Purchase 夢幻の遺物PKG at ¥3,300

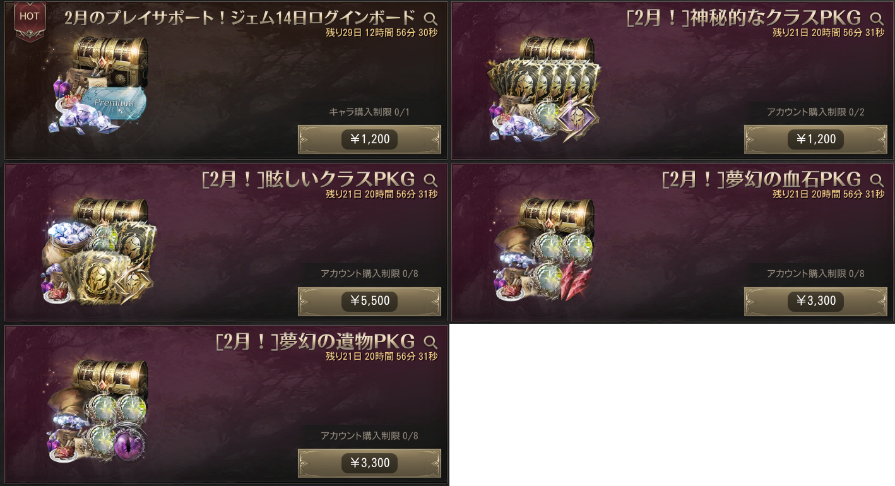click(369, 463)
